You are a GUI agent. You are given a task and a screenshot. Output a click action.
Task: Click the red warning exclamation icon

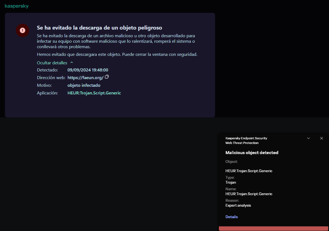click(23, 30)
